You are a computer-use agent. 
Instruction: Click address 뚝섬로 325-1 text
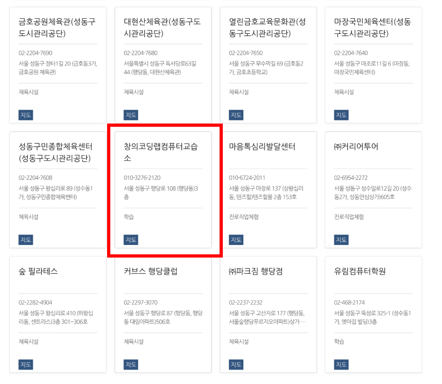click(372, 318)
